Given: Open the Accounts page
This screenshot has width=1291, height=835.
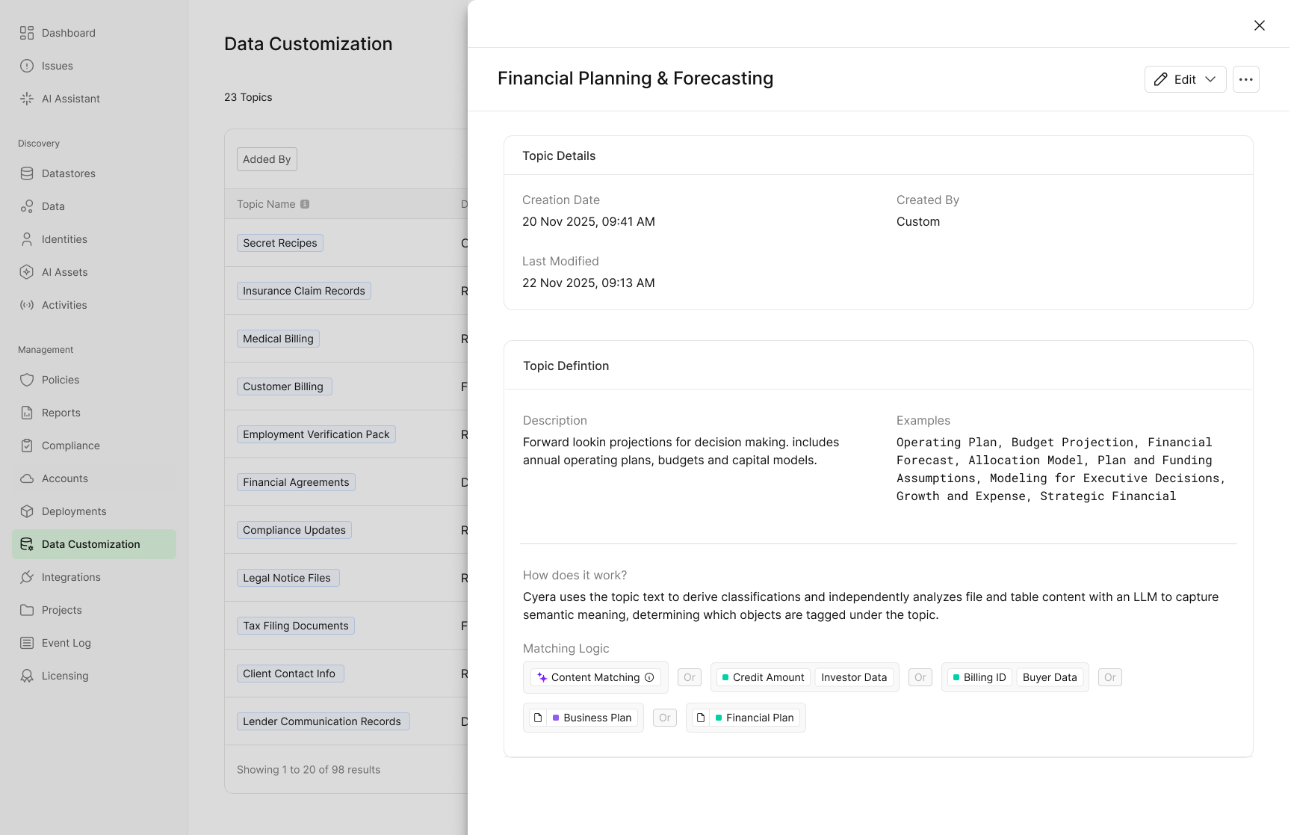Looking at the screenshot, I should click(x=64, y=478).
